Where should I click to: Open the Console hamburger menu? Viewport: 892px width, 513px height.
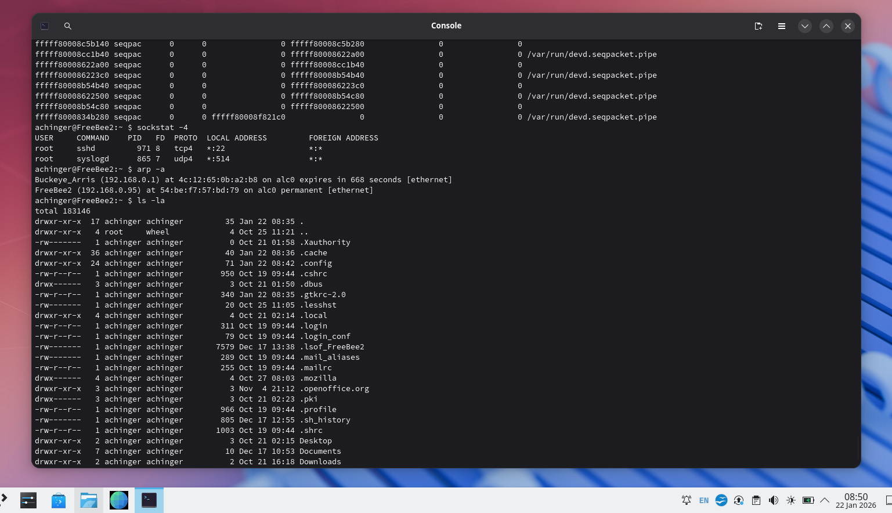pyautogui.click(x=782, y=26)
